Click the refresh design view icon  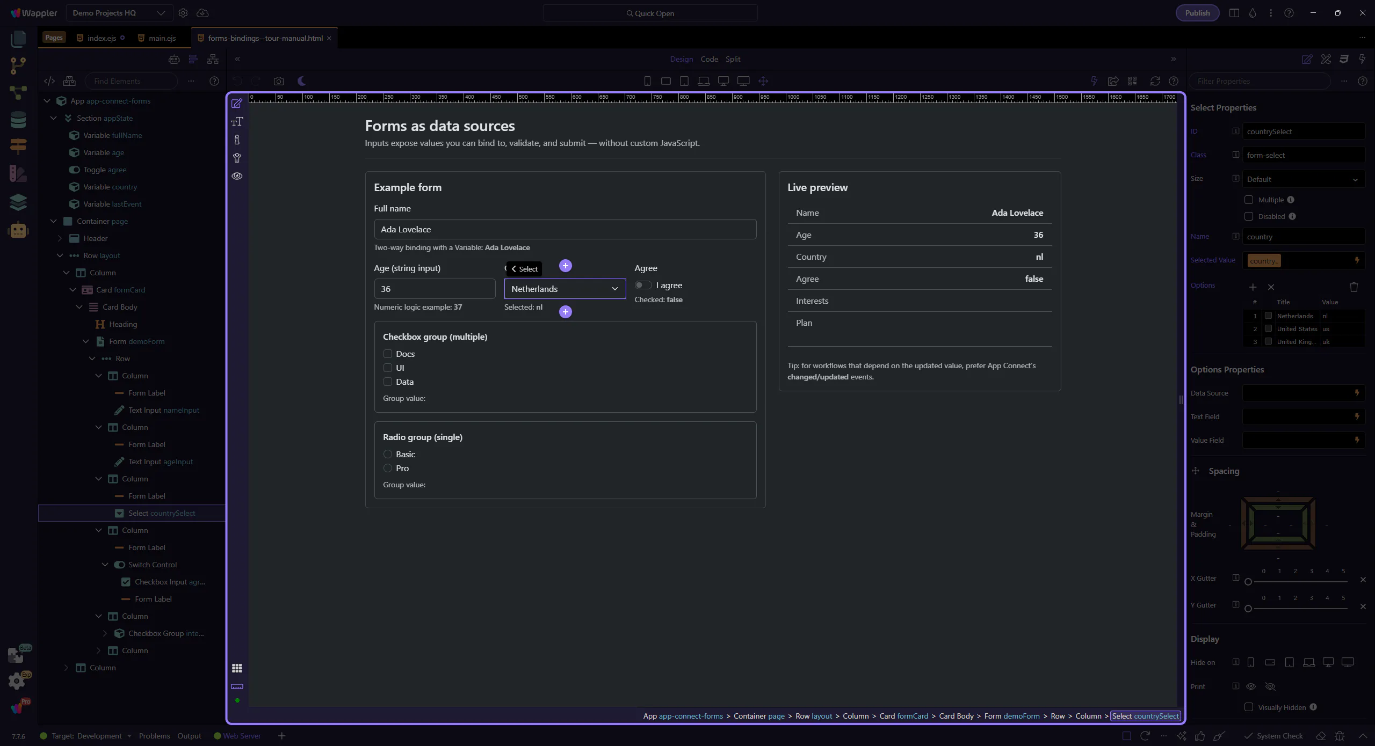(1155, 81)
